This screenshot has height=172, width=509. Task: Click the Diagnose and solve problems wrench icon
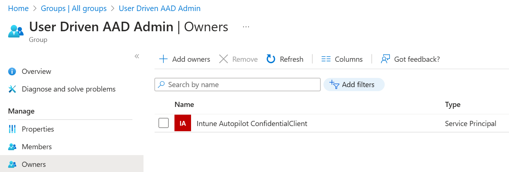pyautogui.click(x=12, y=89)
